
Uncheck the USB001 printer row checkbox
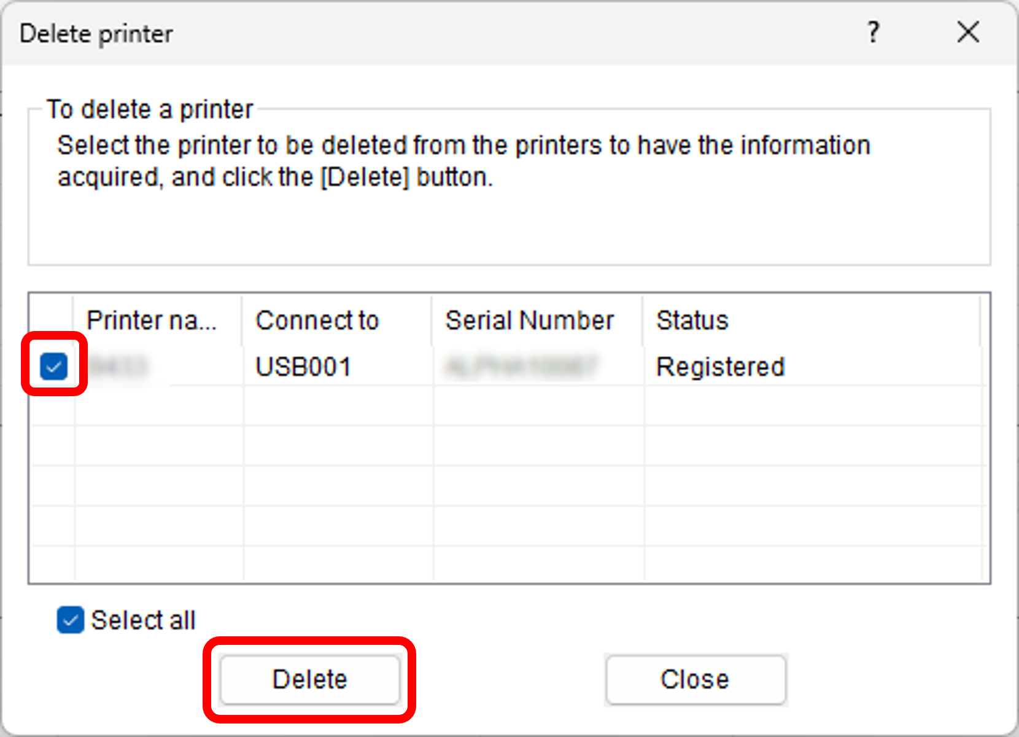click(x=53, y=367)
